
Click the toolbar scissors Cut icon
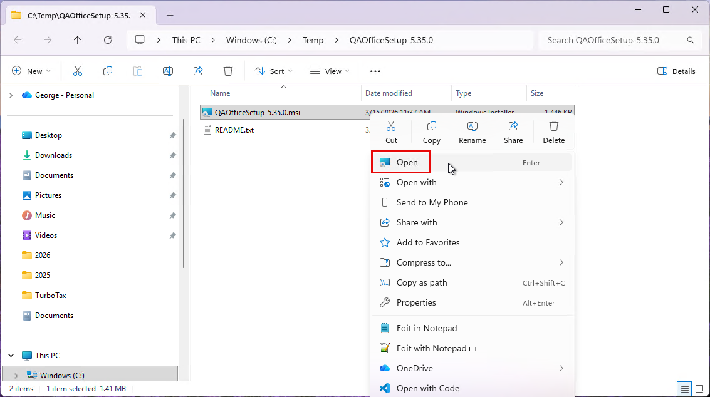78,71
